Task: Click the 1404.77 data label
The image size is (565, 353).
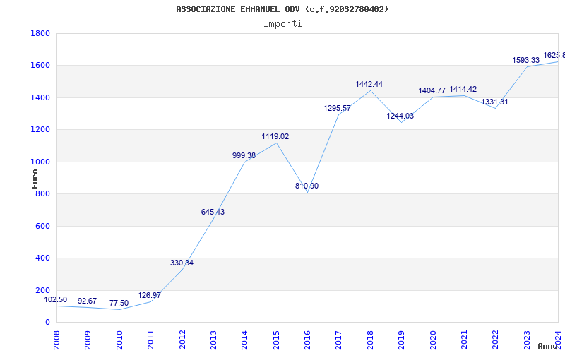Action: pos(432,91)
